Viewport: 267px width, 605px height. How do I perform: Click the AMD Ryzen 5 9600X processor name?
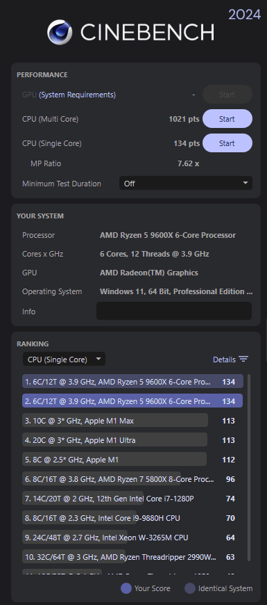(x=168, y=235)
